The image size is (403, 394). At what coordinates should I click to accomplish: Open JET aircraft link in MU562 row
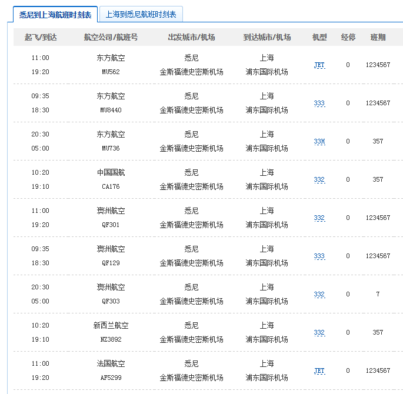pos(319,65)
